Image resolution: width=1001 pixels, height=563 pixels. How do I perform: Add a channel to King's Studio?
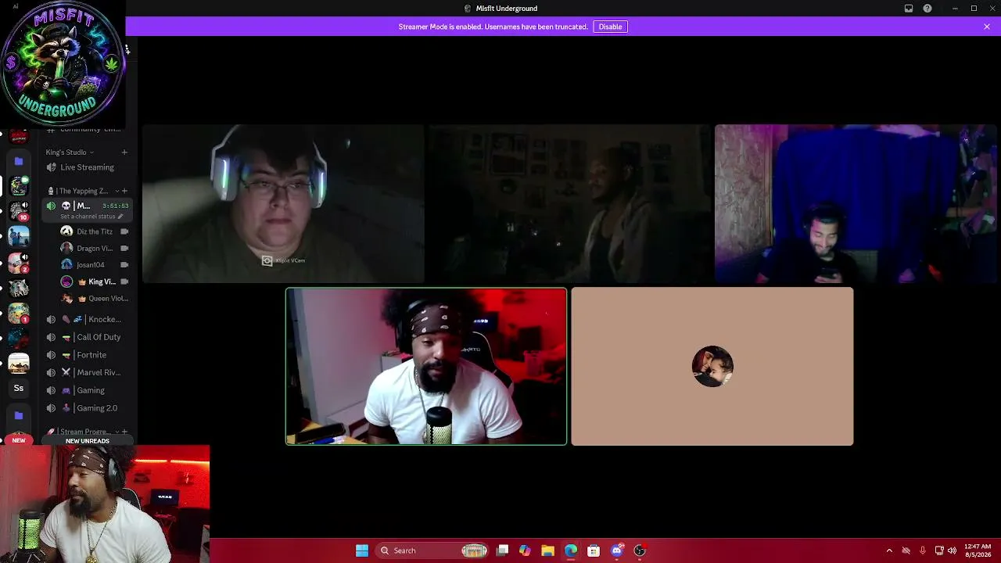point(124,152)
